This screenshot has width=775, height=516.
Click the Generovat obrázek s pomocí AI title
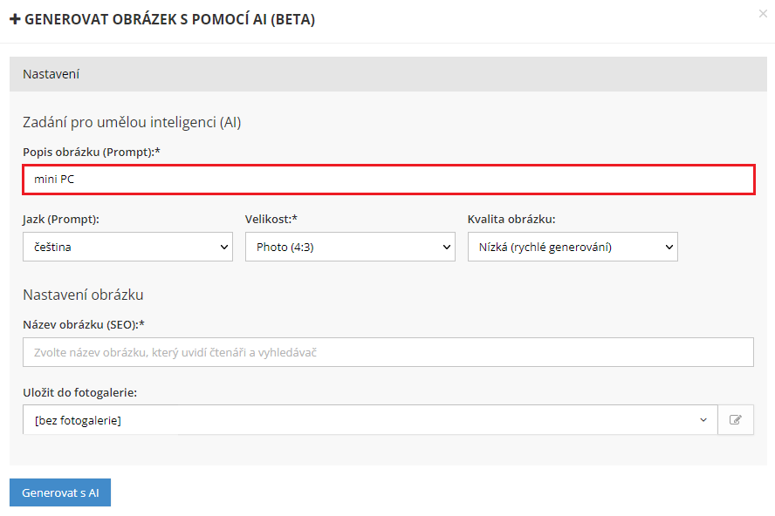pyautogui.click(x=169, y=20)
